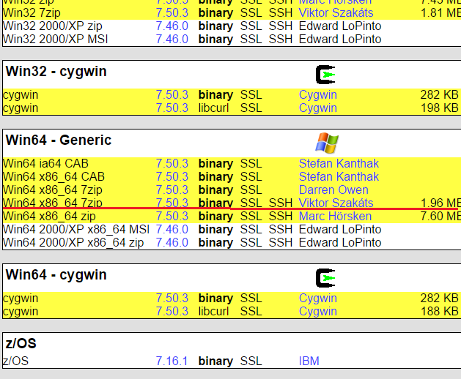Click the "Win32 2000/XP zip" package name

point(52,26)
